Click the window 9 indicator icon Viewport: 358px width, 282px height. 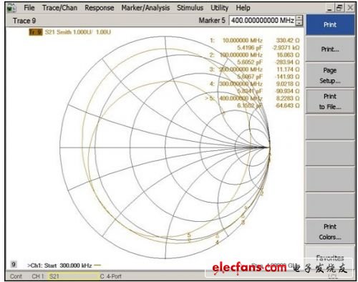coord(14,264)
